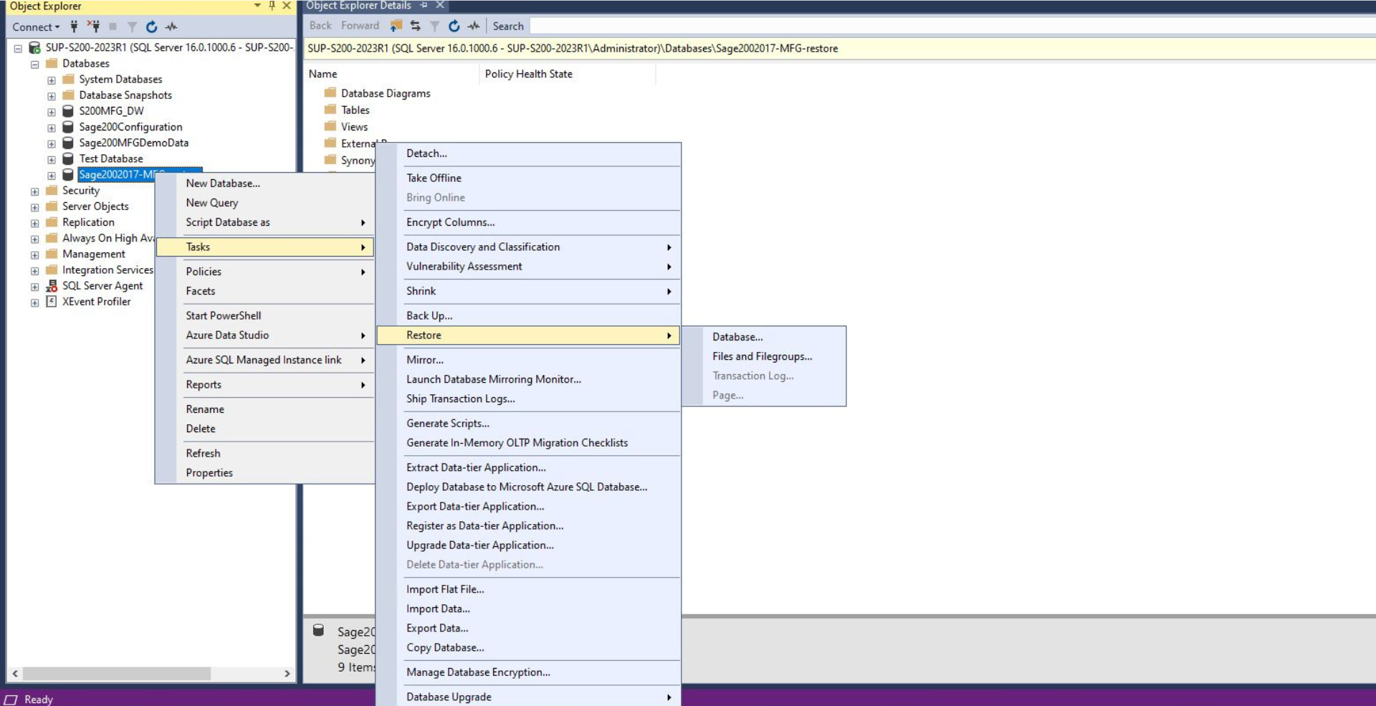Click the right arrow of Object Explorer scrollbar
The height and width of the screenshot is (706, 1376).
287,674
